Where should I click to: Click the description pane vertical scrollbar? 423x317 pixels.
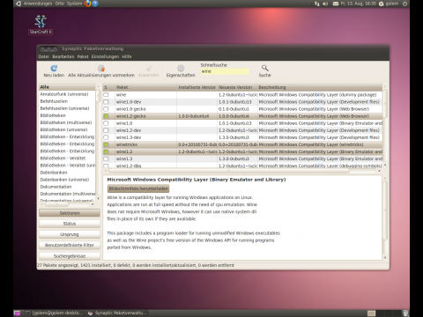(x=385, y=210)
